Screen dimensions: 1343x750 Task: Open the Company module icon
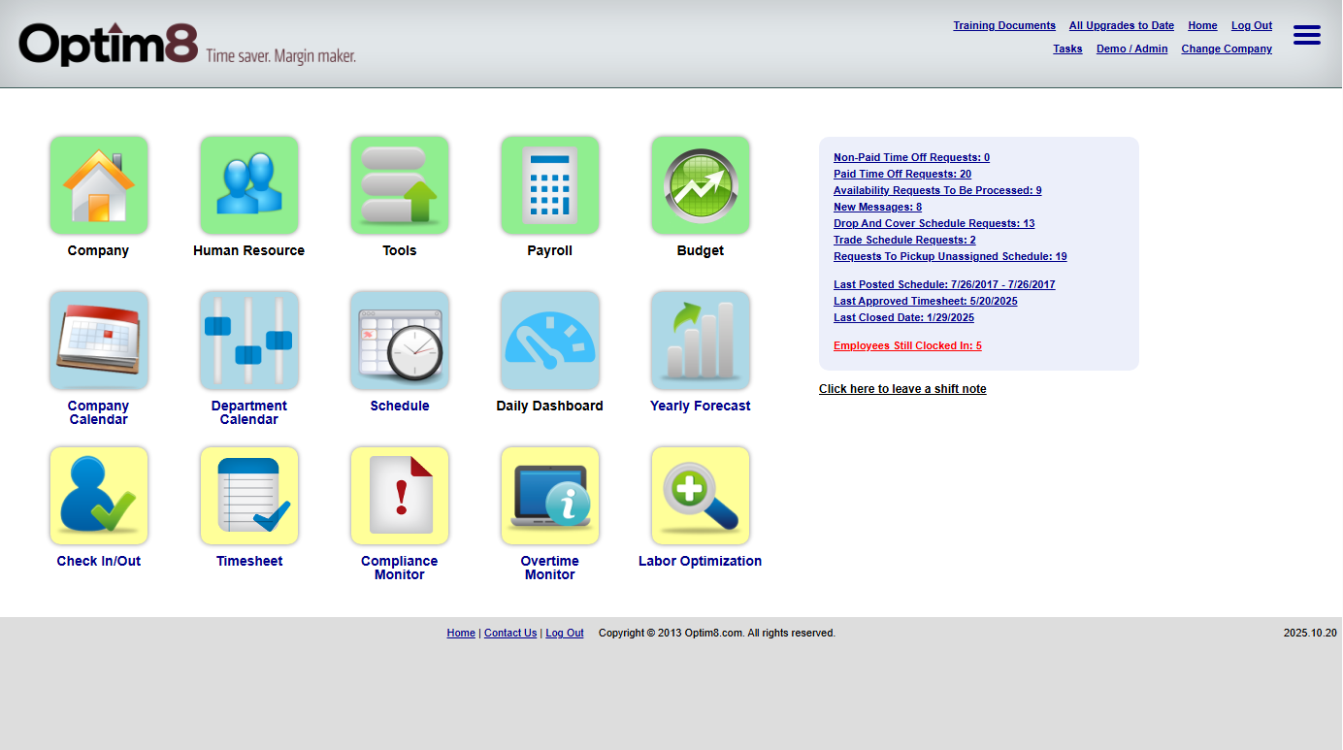[98, 185]
